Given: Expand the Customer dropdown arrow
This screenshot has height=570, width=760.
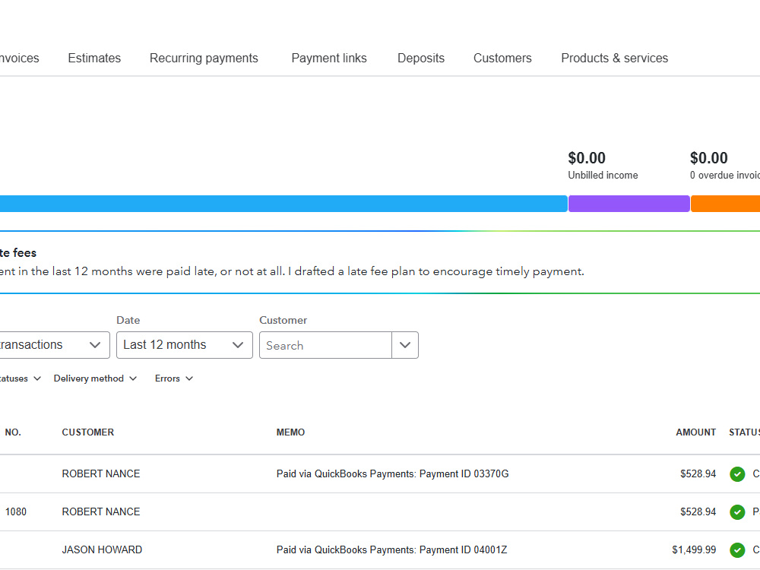Looking at the screenshot, I should (405, 345).
